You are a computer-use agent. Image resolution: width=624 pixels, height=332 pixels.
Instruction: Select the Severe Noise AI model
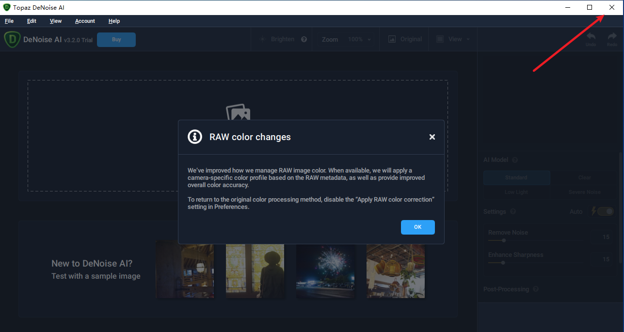click(584, 192)
